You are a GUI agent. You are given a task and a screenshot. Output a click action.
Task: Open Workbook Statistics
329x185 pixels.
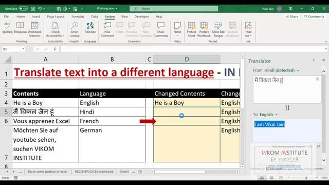[x=34, y=29]
